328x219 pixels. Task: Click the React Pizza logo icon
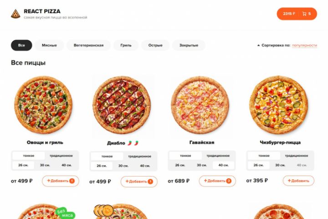point(15,14)
